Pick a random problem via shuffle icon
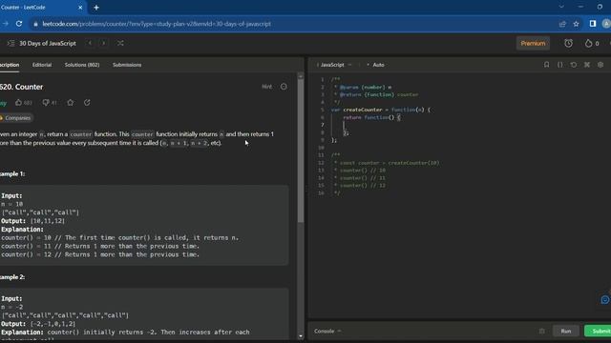The height and width of the screenshot is (343, 611). click(x=120, y=43)
